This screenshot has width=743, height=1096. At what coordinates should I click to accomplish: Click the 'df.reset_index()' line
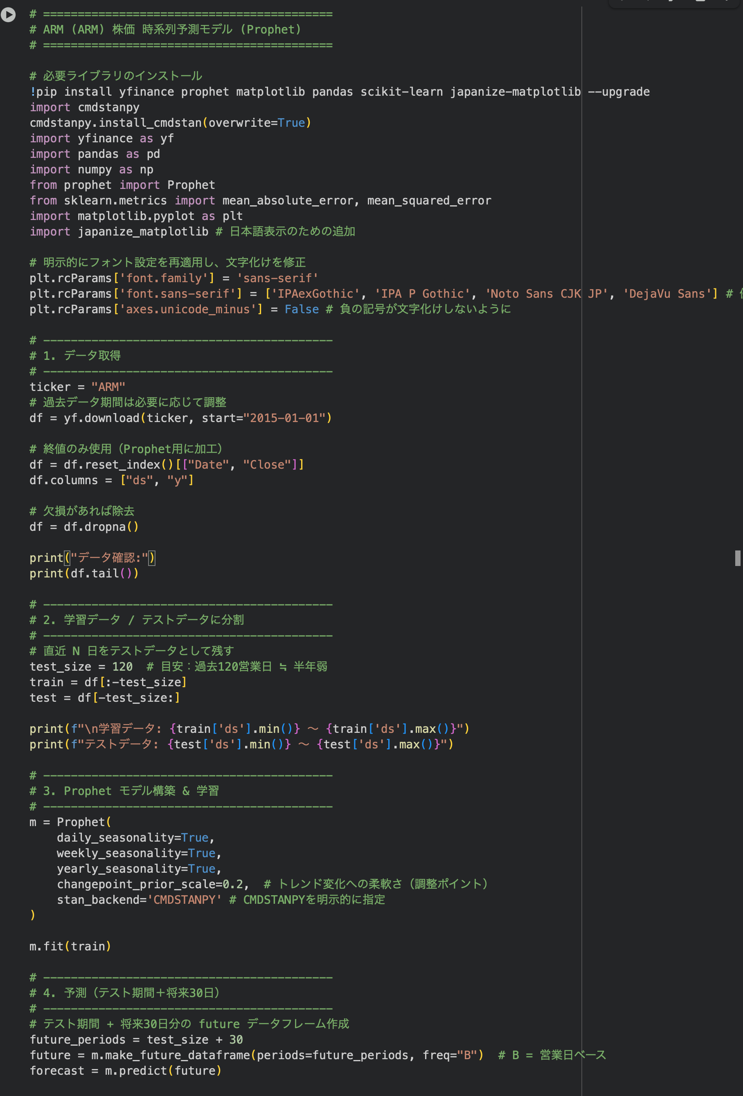167,465
